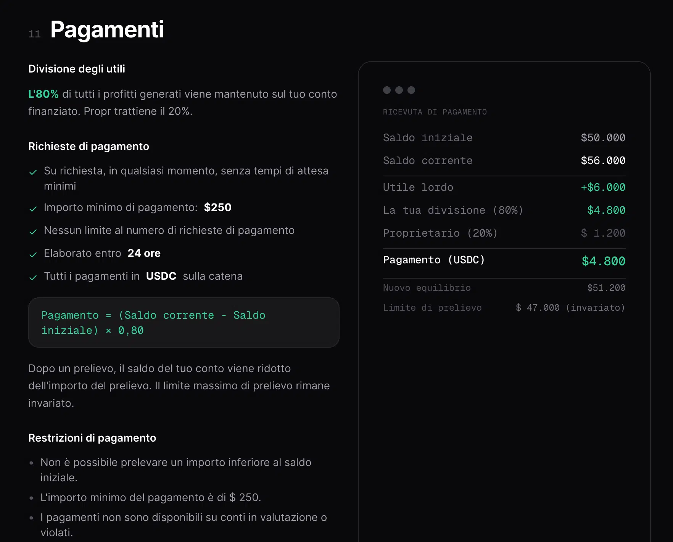Viewport: 673px width, 542px height.
Task: Select the "Restrizioni di pagamento" section heading
Action: 92,438
